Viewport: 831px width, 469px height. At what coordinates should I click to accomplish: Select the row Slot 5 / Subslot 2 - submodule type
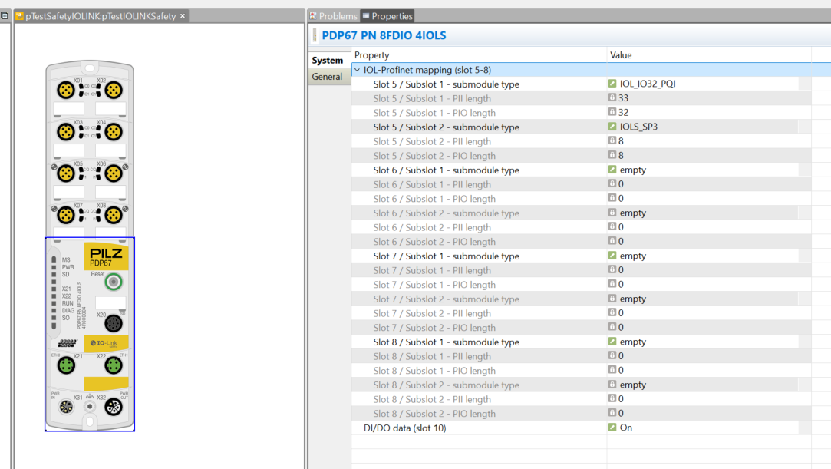point(582,127)
